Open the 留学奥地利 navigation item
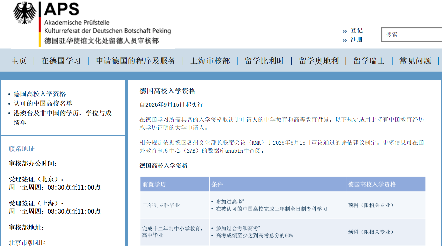442x246 pixels. pyautogui.click(x=319, y=61)
